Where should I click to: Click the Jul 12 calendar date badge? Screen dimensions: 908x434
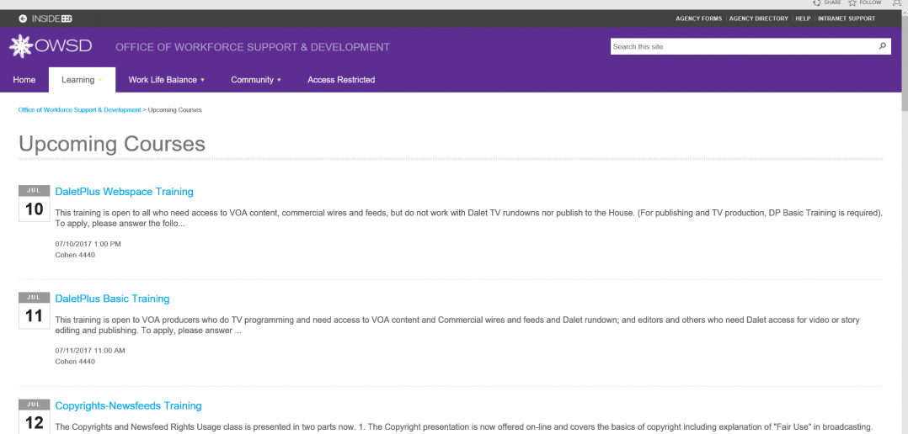coord(35,416)
